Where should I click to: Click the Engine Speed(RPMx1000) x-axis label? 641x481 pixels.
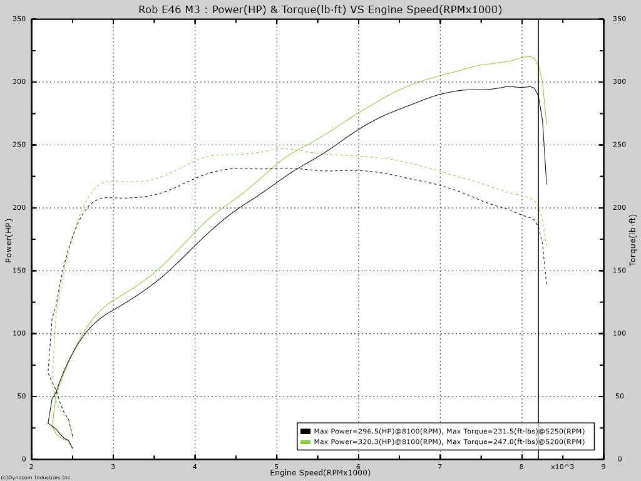[x=320, y=472]
